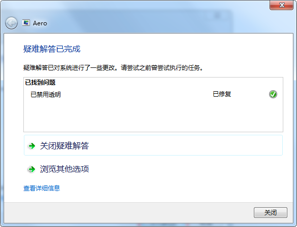
Task: Click the description text about system changes
Action: tap(113, 68)
